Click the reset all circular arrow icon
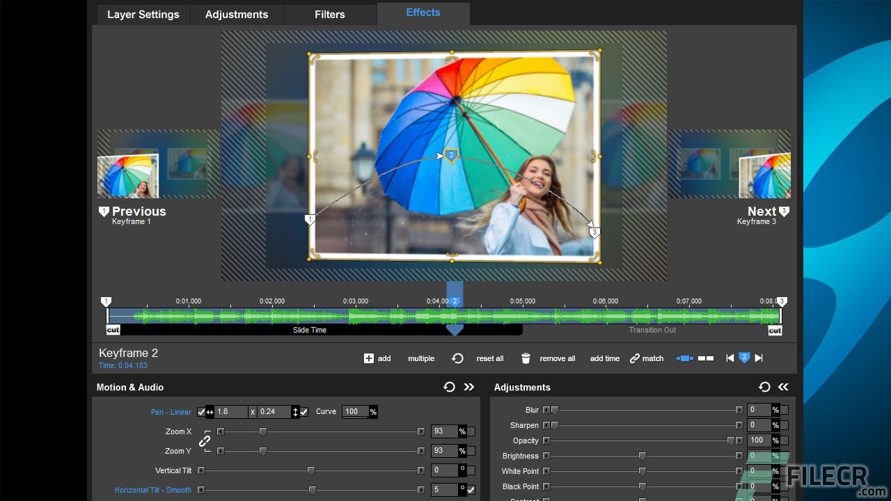The width and height of the screenshot is (891, 501). (457, 358)
